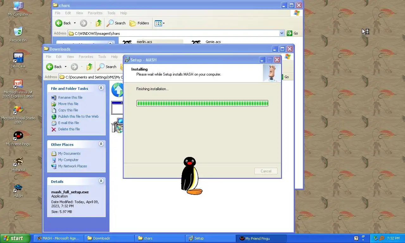Screen dimensions: 405x243
Task: Go to My Computer in Other Places
Action: (68, 160)
